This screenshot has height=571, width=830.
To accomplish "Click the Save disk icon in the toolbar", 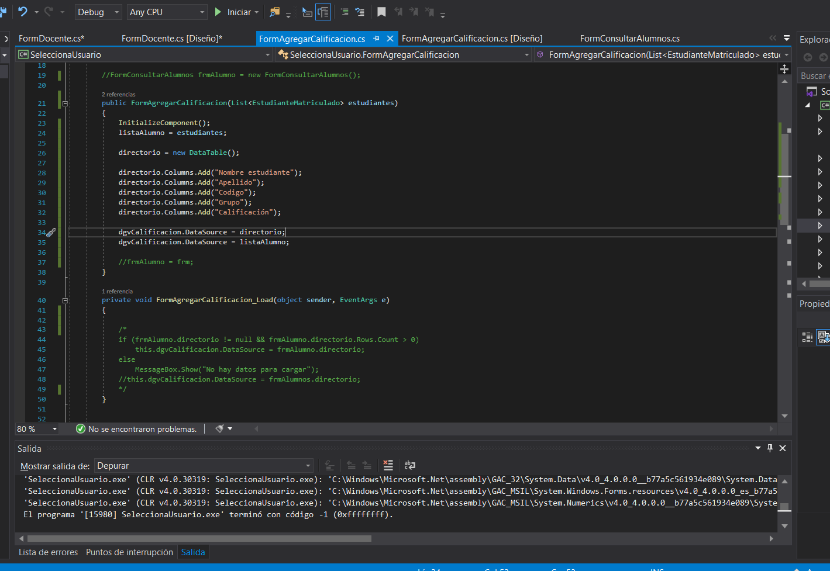I will point(4,12).
